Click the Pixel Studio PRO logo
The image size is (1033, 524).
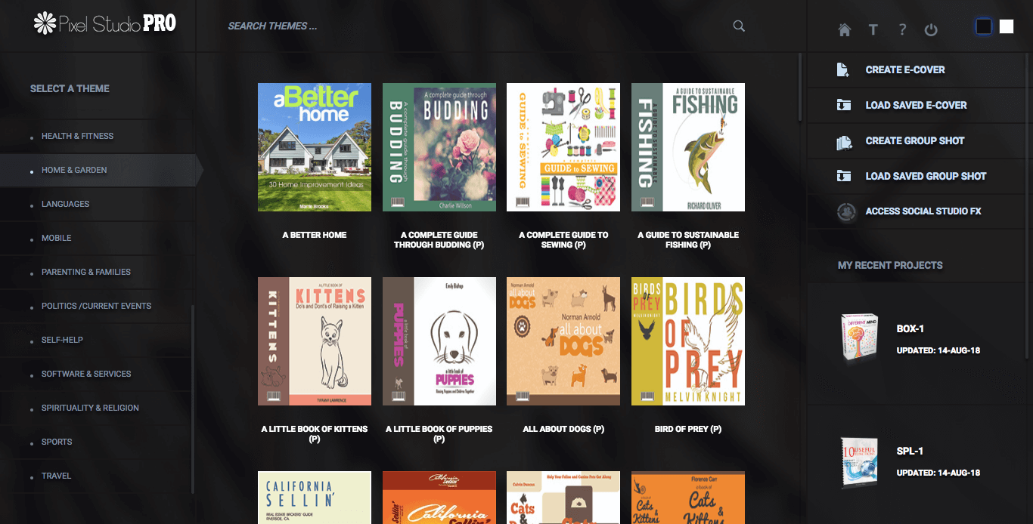coord(104,24)
